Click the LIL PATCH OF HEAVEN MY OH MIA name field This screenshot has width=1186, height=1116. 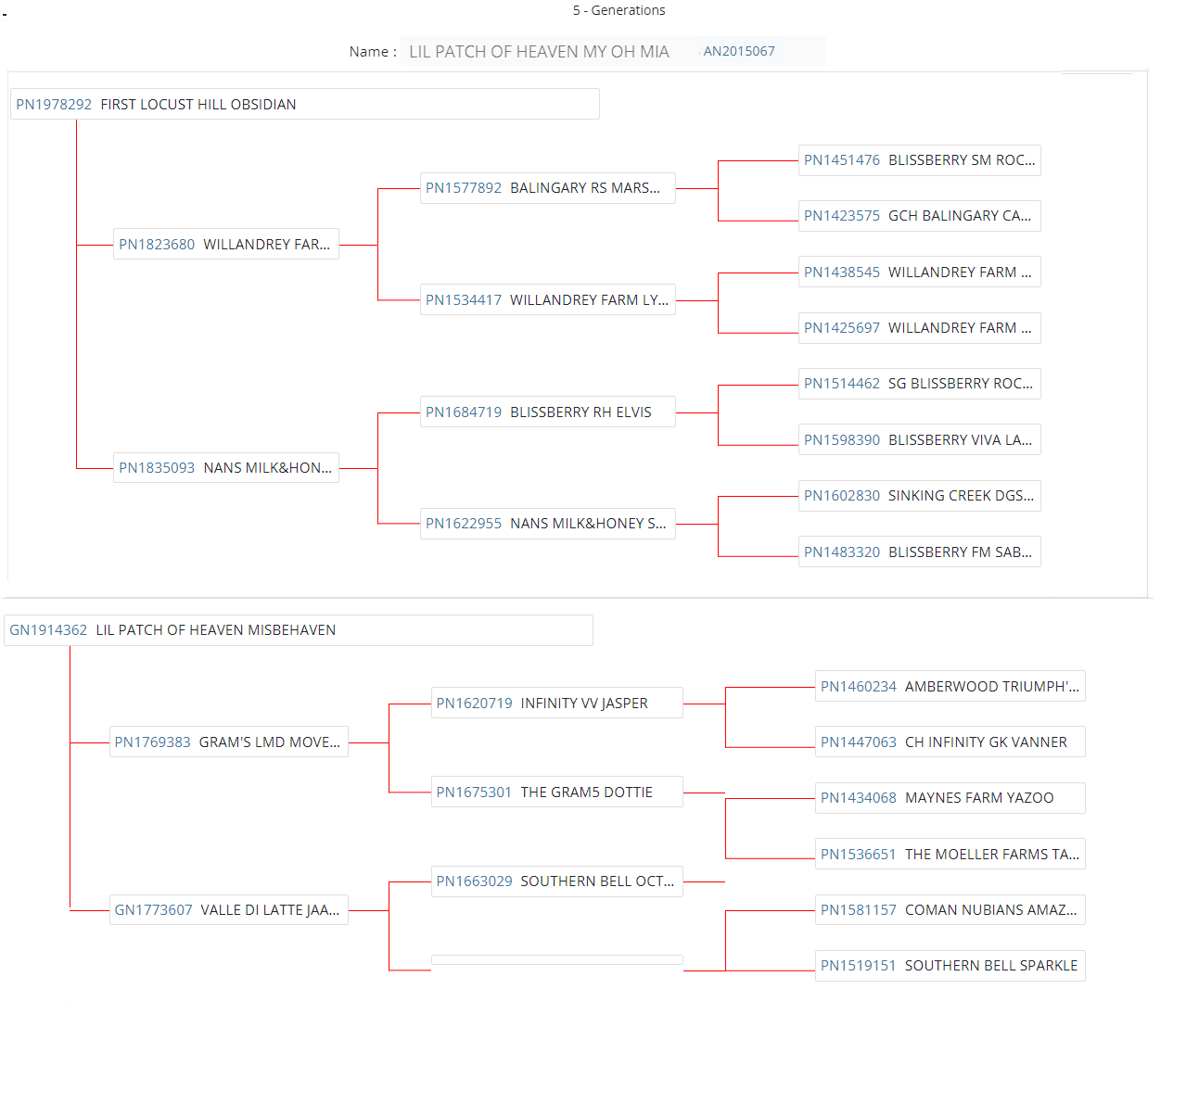click(539, 52)
